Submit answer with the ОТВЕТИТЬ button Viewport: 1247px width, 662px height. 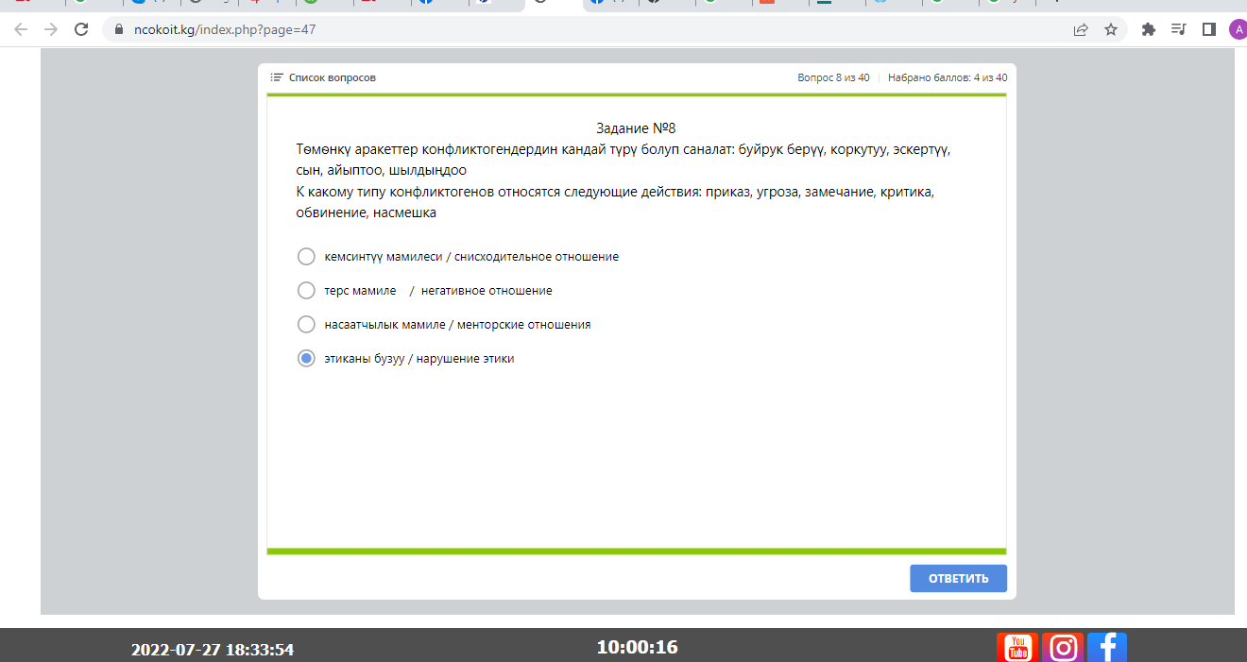(958, 579)
